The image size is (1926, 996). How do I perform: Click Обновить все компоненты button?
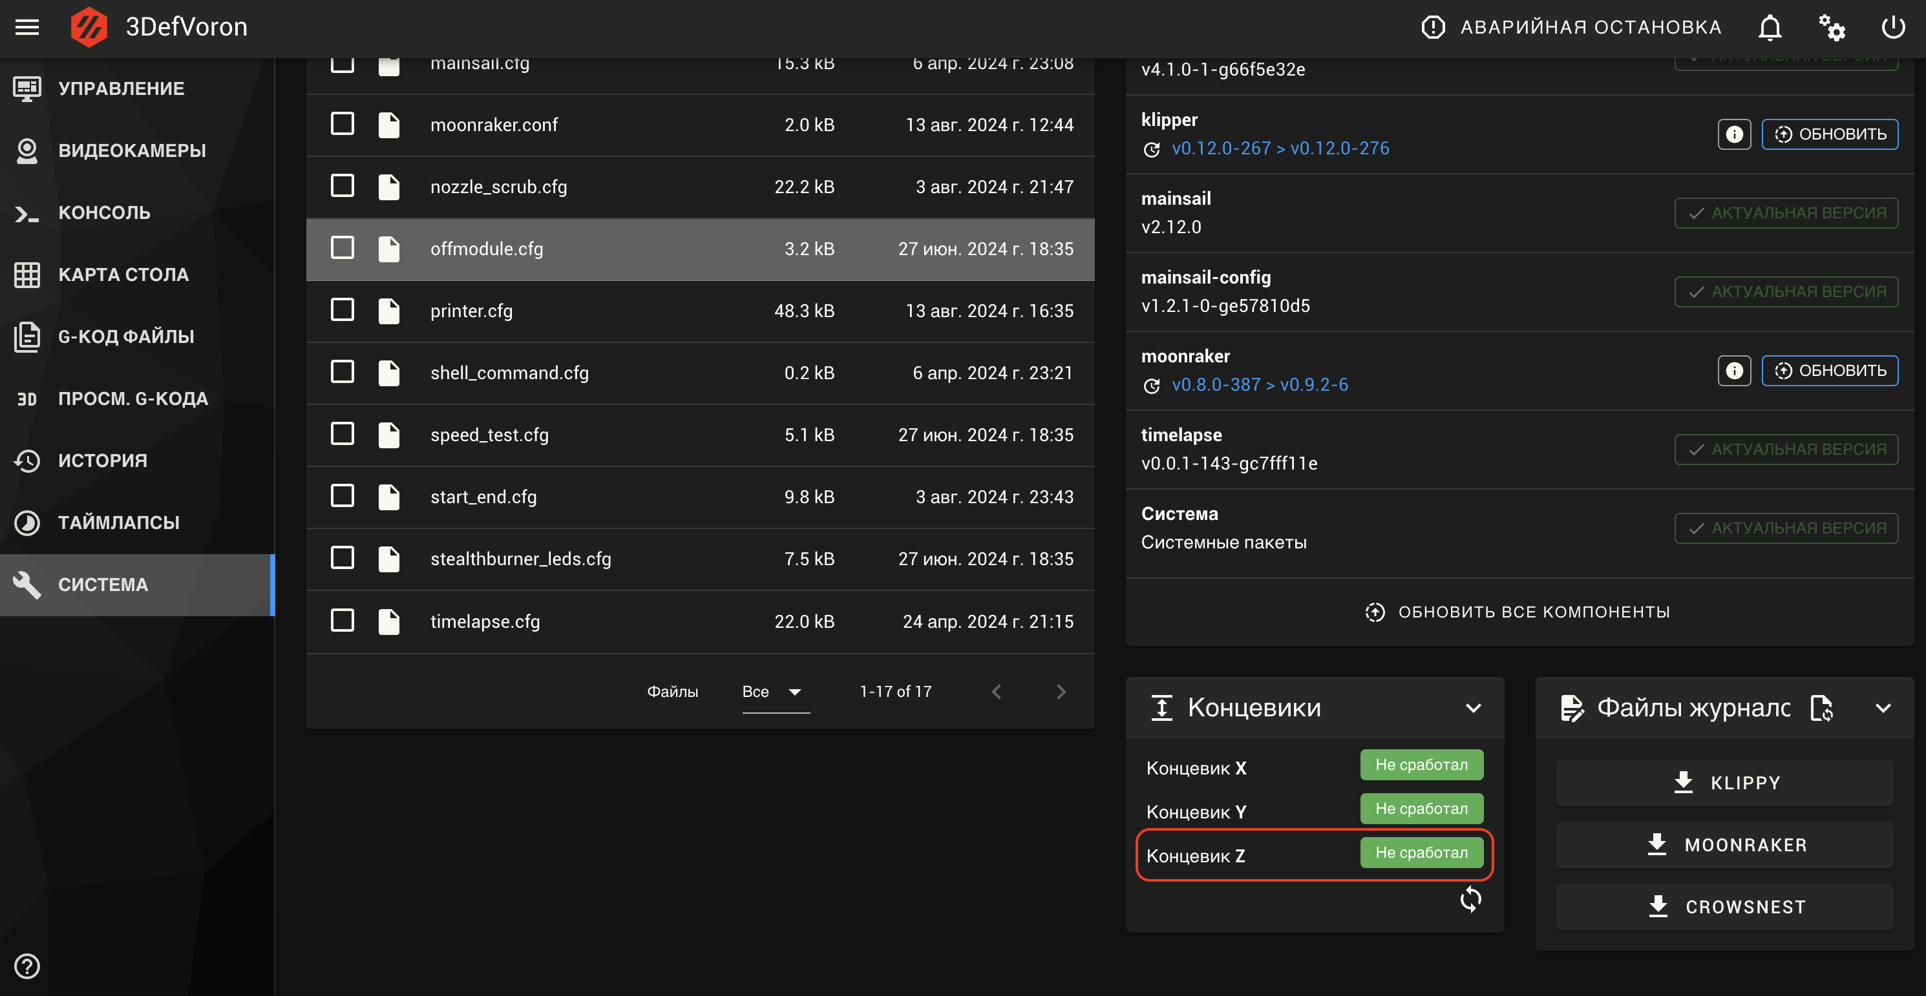[x=1519, y=612]
